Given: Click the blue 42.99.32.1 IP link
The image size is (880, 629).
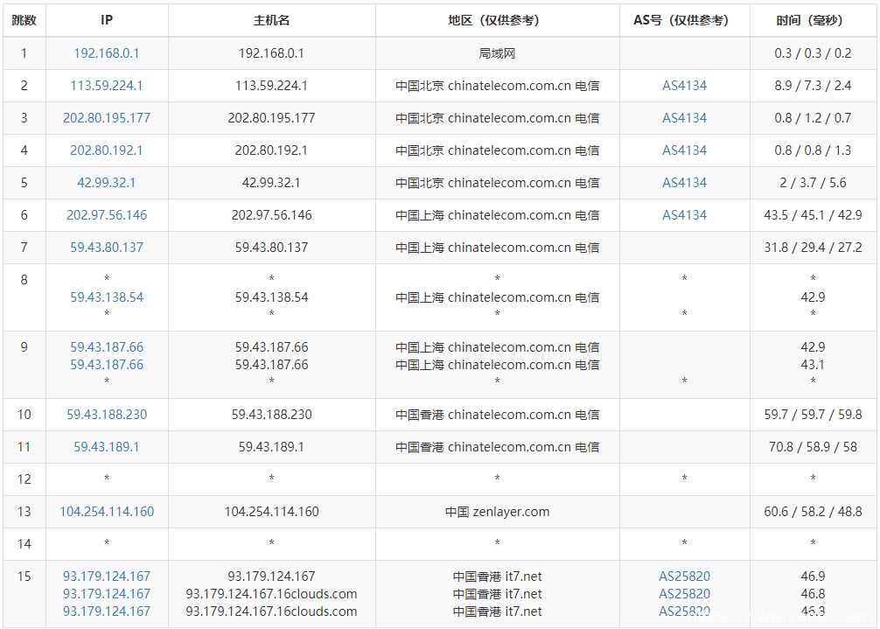Looking at the screenshot, I should point(107,183).
